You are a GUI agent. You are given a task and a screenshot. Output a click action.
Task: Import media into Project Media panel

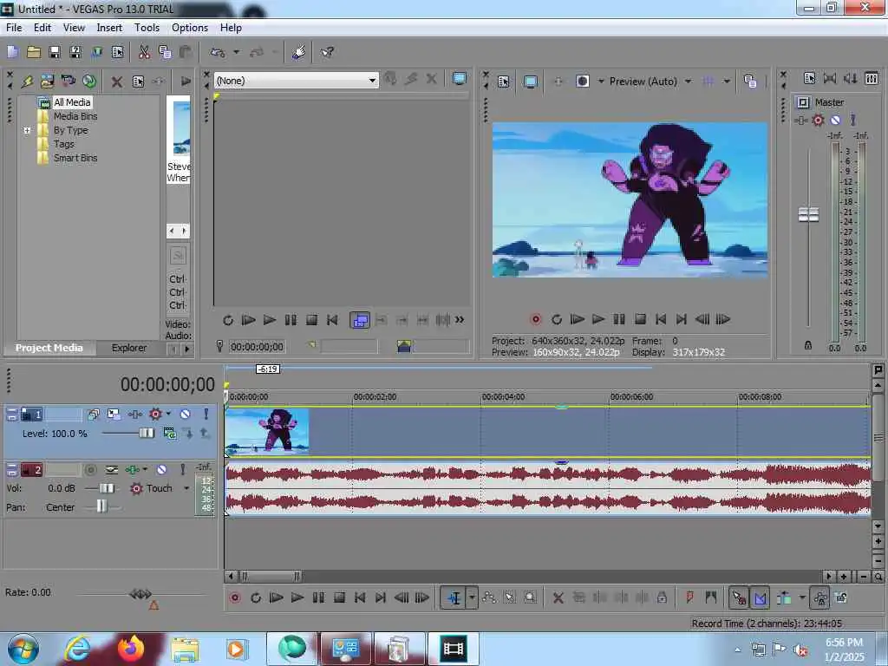pyautogui.click(x=47, y=81)
